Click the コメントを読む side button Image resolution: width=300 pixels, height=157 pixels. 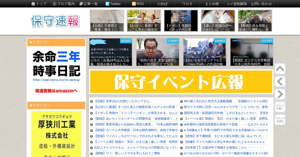[x=280, y=120]
